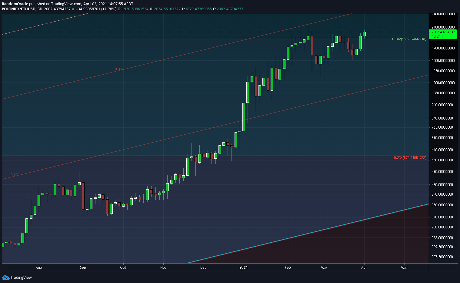Screen dimensions: 460x283
Task: Click the 1d 21h candle countdown label
Action: [x=437, y=36]
